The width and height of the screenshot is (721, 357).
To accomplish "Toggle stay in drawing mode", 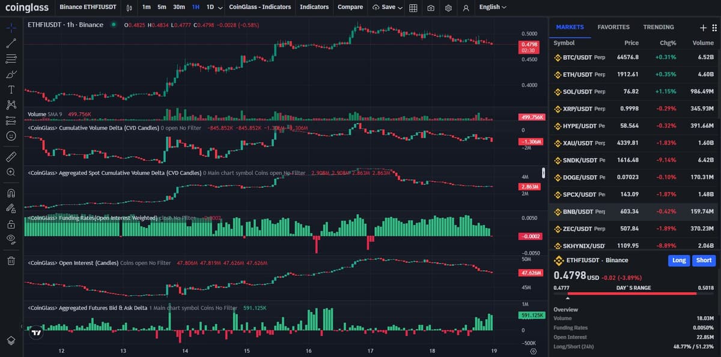I will (11, 209).
